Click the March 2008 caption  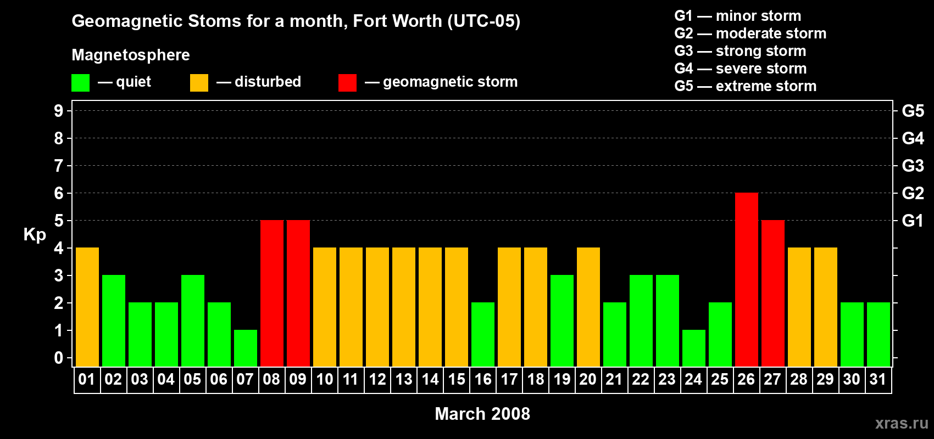pos(482,414)
